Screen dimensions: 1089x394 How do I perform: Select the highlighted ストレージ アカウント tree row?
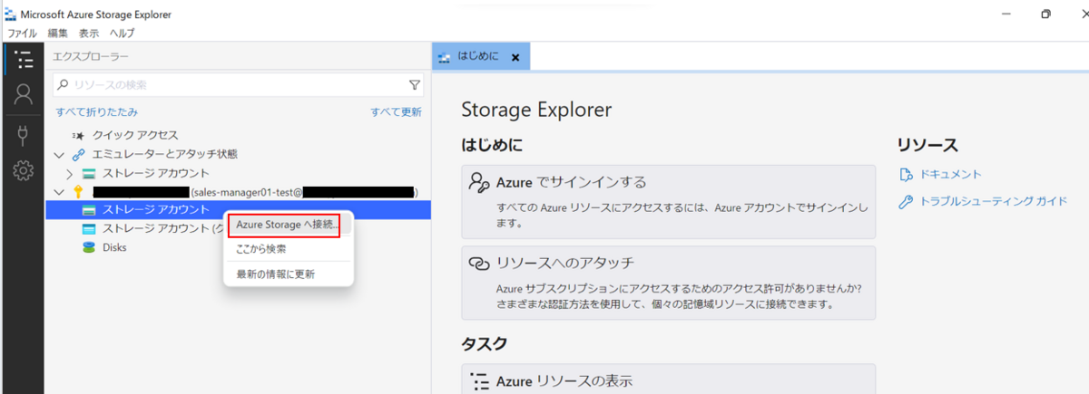pos(238,210)
